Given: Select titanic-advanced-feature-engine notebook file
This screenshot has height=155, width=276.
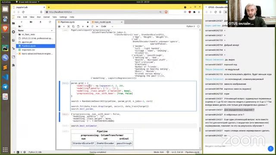Looking at the screenshot, I should [35, 54].
